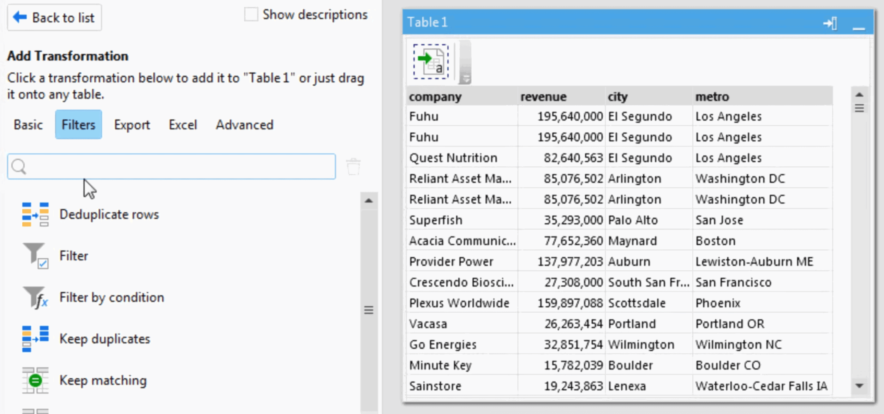This screenshot has height=414, width=884.
Task: Select the Keep matching transformation icon
Action: coord(35,380)
